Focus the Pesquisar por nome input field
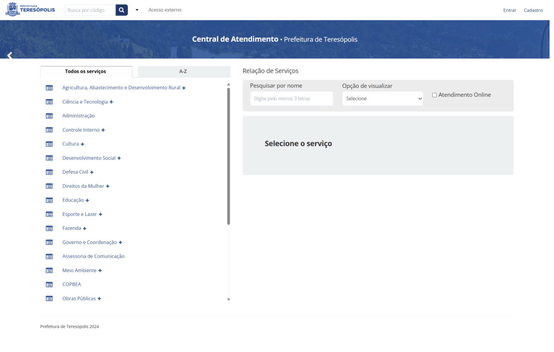554x352 pixels. click(x=291, y=99)
